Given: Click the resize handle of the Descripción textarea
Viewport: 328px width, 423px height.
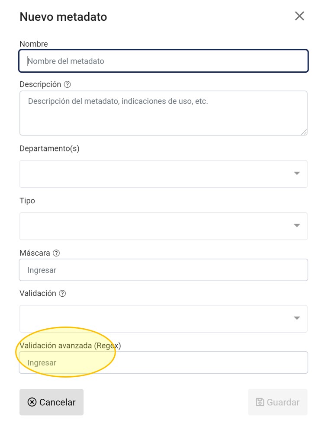Looking at the screenshot, I should (x=304, y=132).
